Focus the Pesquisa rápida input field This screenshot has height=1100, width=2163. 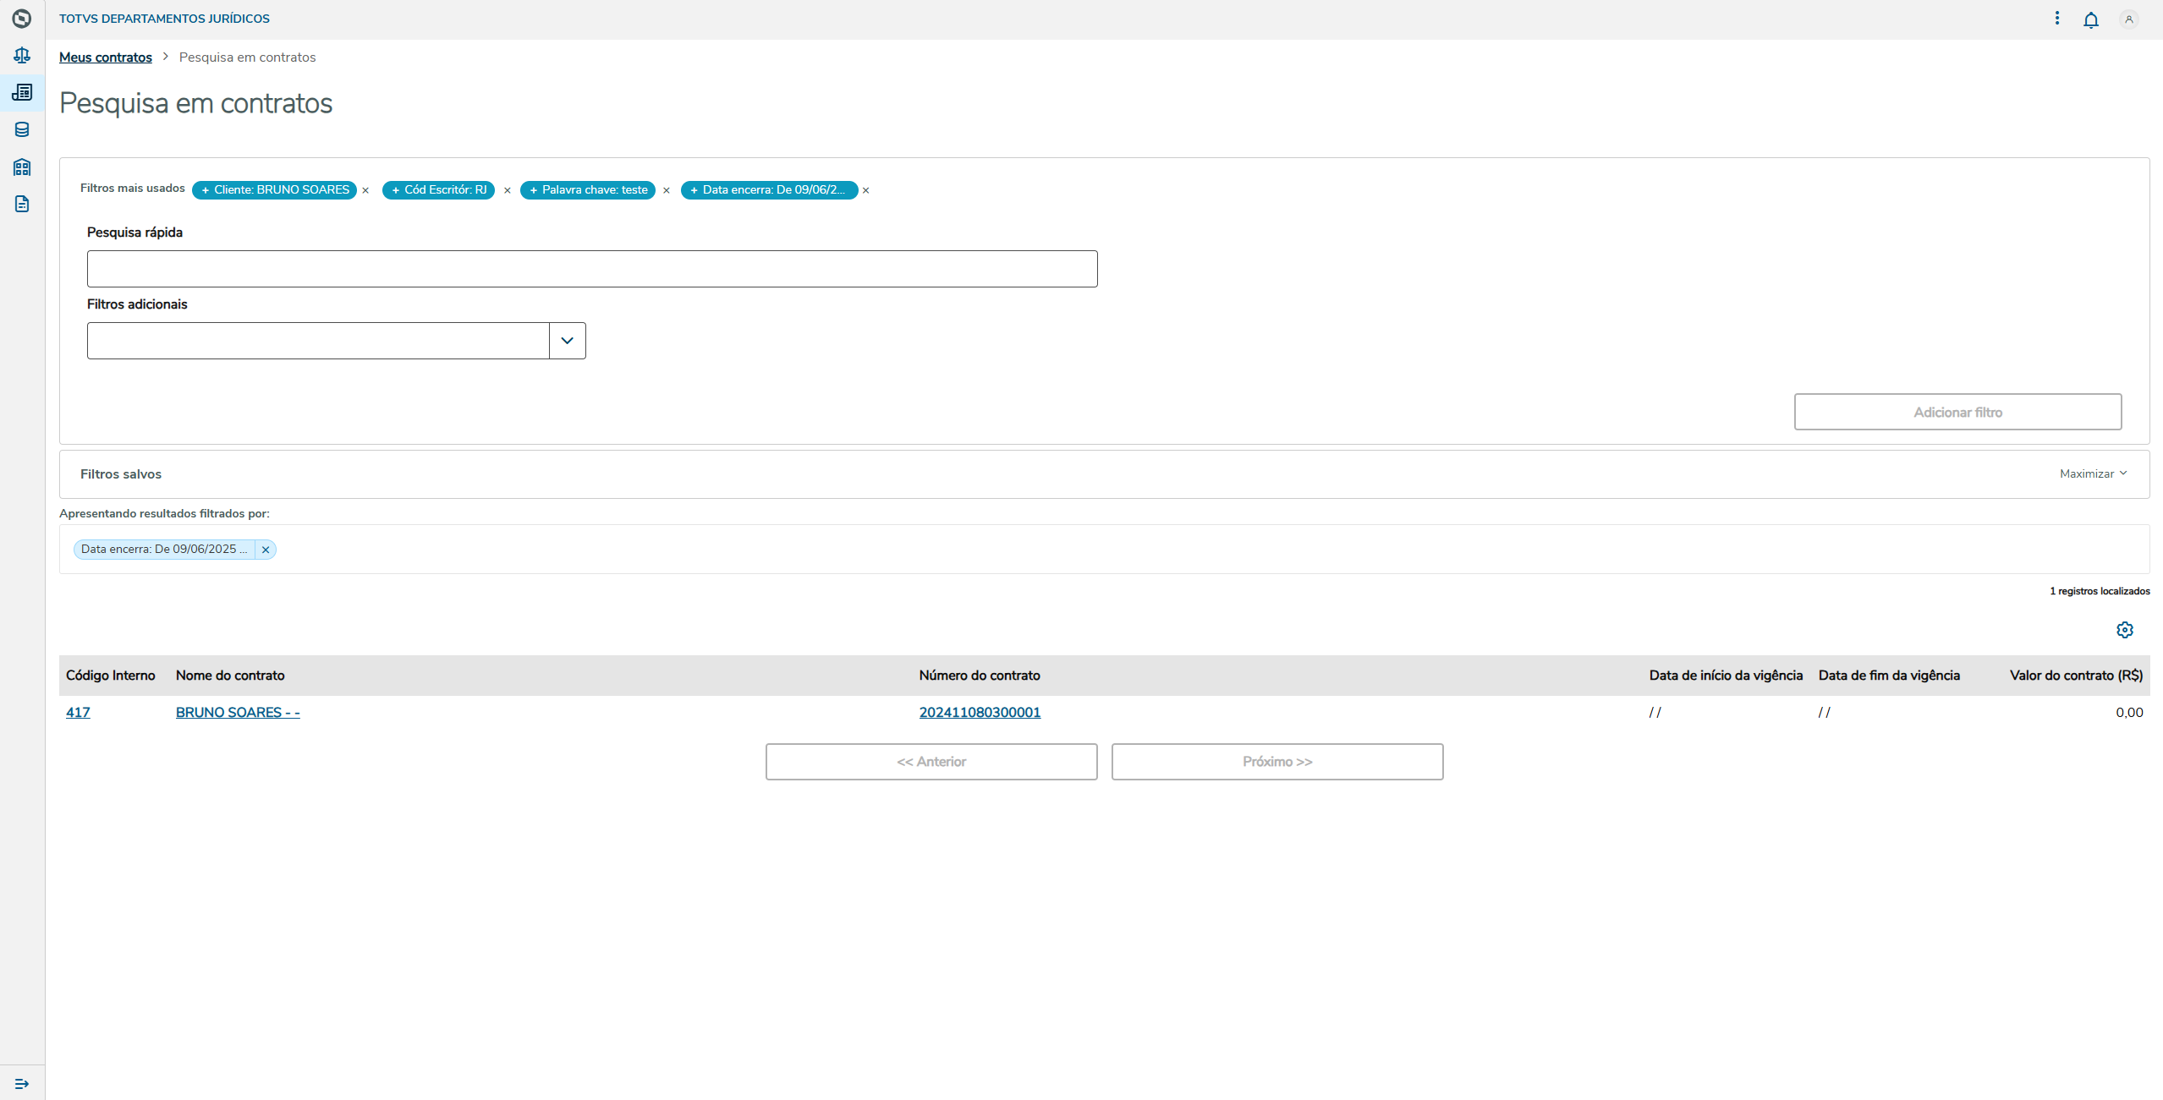tap(592, 269)
